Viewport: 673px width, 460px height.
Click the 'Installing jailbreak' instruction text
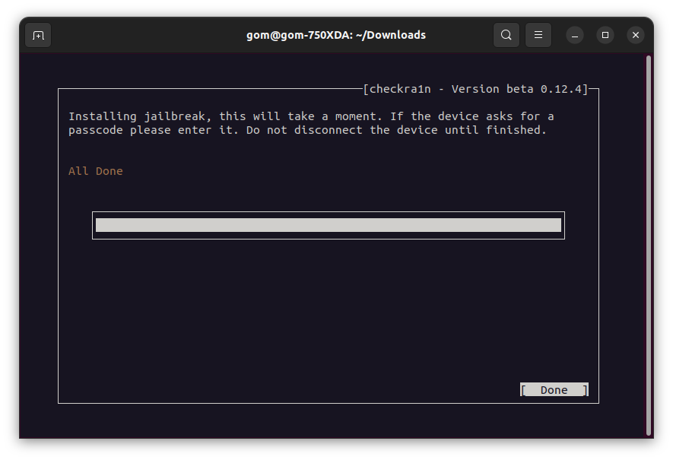pos(311,123)
